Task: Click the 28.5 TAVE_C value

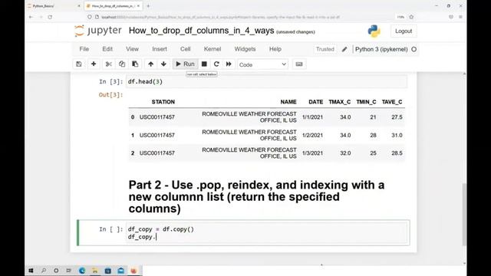Action: coord(397,153)
